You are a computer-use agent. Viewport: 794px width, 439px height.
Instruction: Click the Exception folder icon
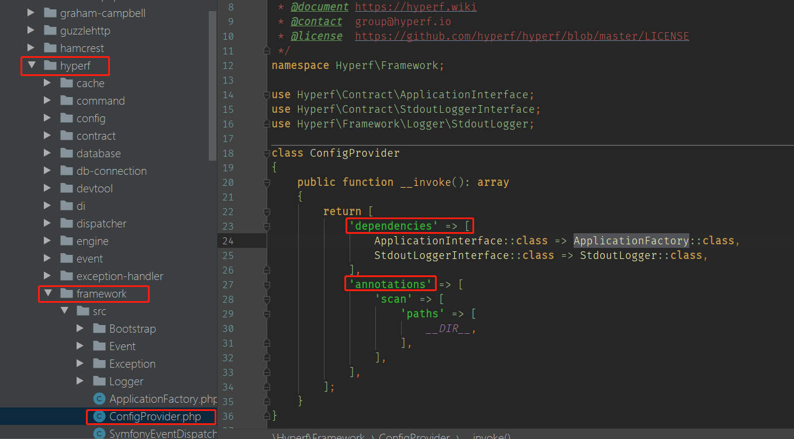[x=99, y=364]
